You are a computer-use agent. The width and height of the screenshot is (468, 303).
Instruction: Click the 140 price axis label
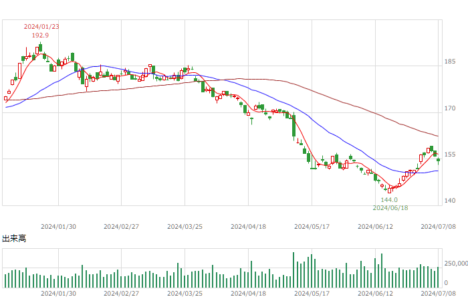[450, 201]
